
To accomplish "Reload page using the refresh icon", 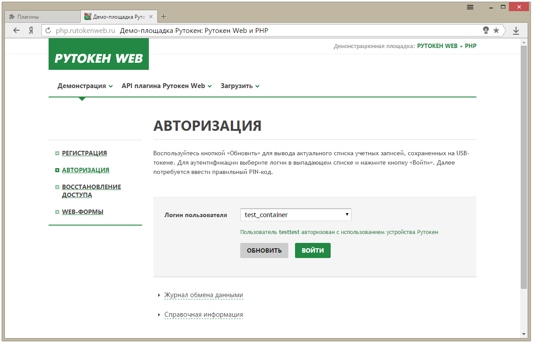I will coord(48,31).
